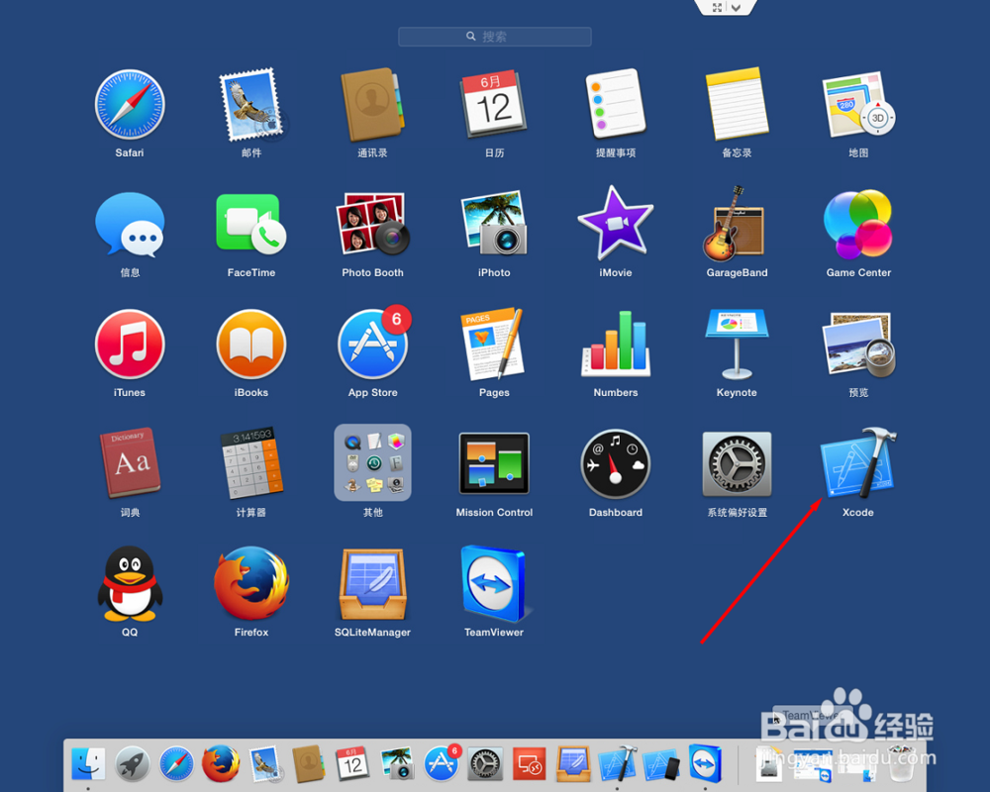Expand the TeamViewer toolbar chevron at top
This screenshot has height=792, width=990.
click(737, 8)
